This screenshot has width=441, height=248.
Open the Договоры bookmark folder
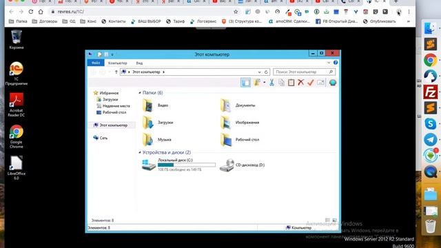pyautogui.click(x=45, y=21)
